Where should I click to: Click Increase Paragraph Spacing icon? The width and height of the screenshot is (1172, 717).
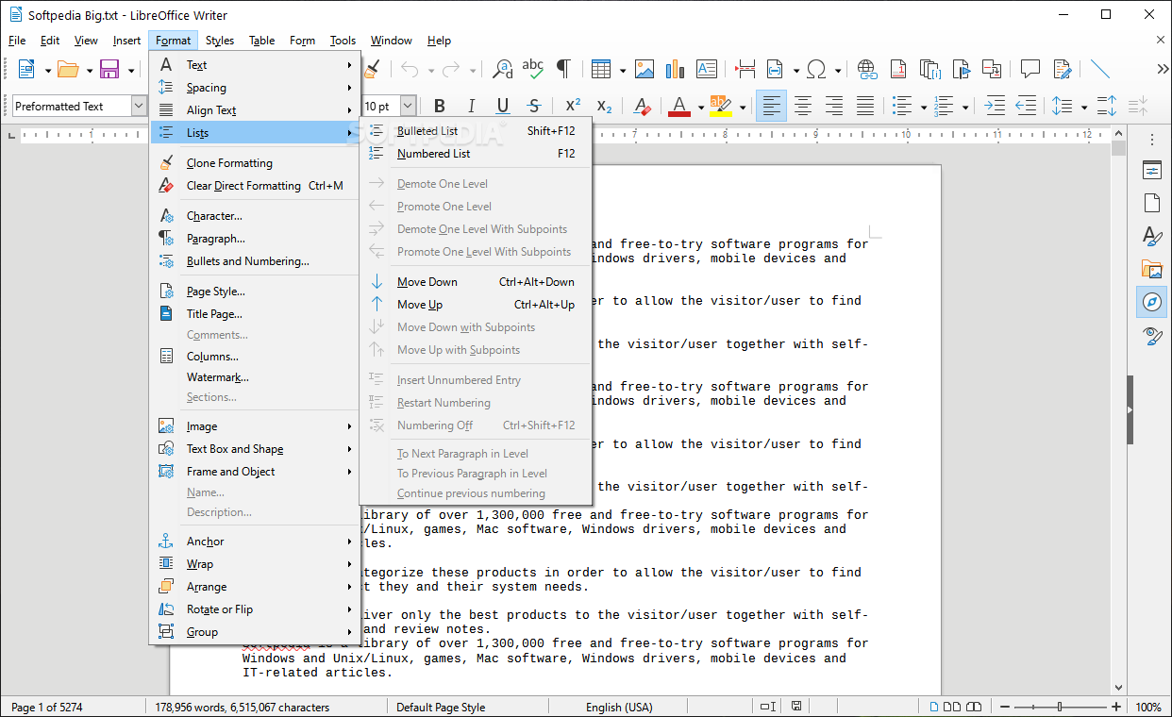pos(1108,107)
